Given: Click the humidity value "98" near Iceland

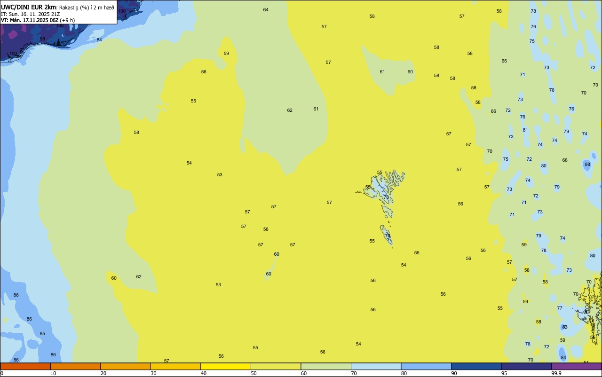Looking at the screenshot, I should 42,39.
